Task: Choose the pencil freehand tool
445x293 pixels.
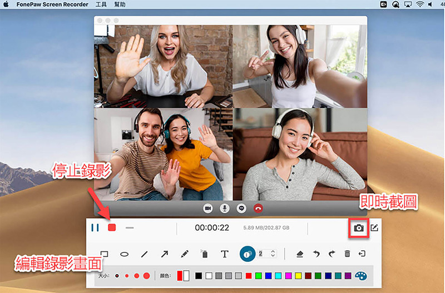Action: pos(185,254)
